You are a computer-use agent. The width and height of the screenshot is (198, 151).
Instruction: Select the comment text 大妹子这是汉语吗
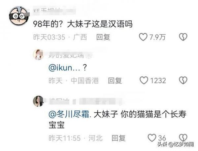point(100,24)
